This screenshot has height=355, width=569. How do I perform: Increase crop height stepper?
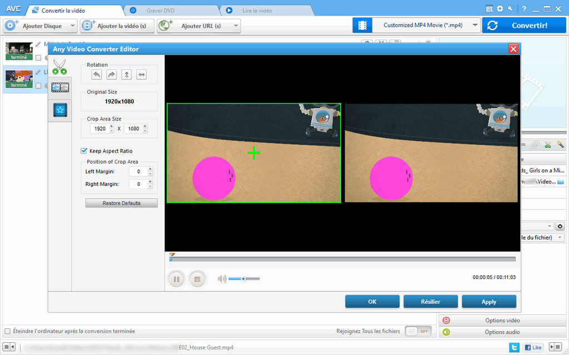point(145,126)
